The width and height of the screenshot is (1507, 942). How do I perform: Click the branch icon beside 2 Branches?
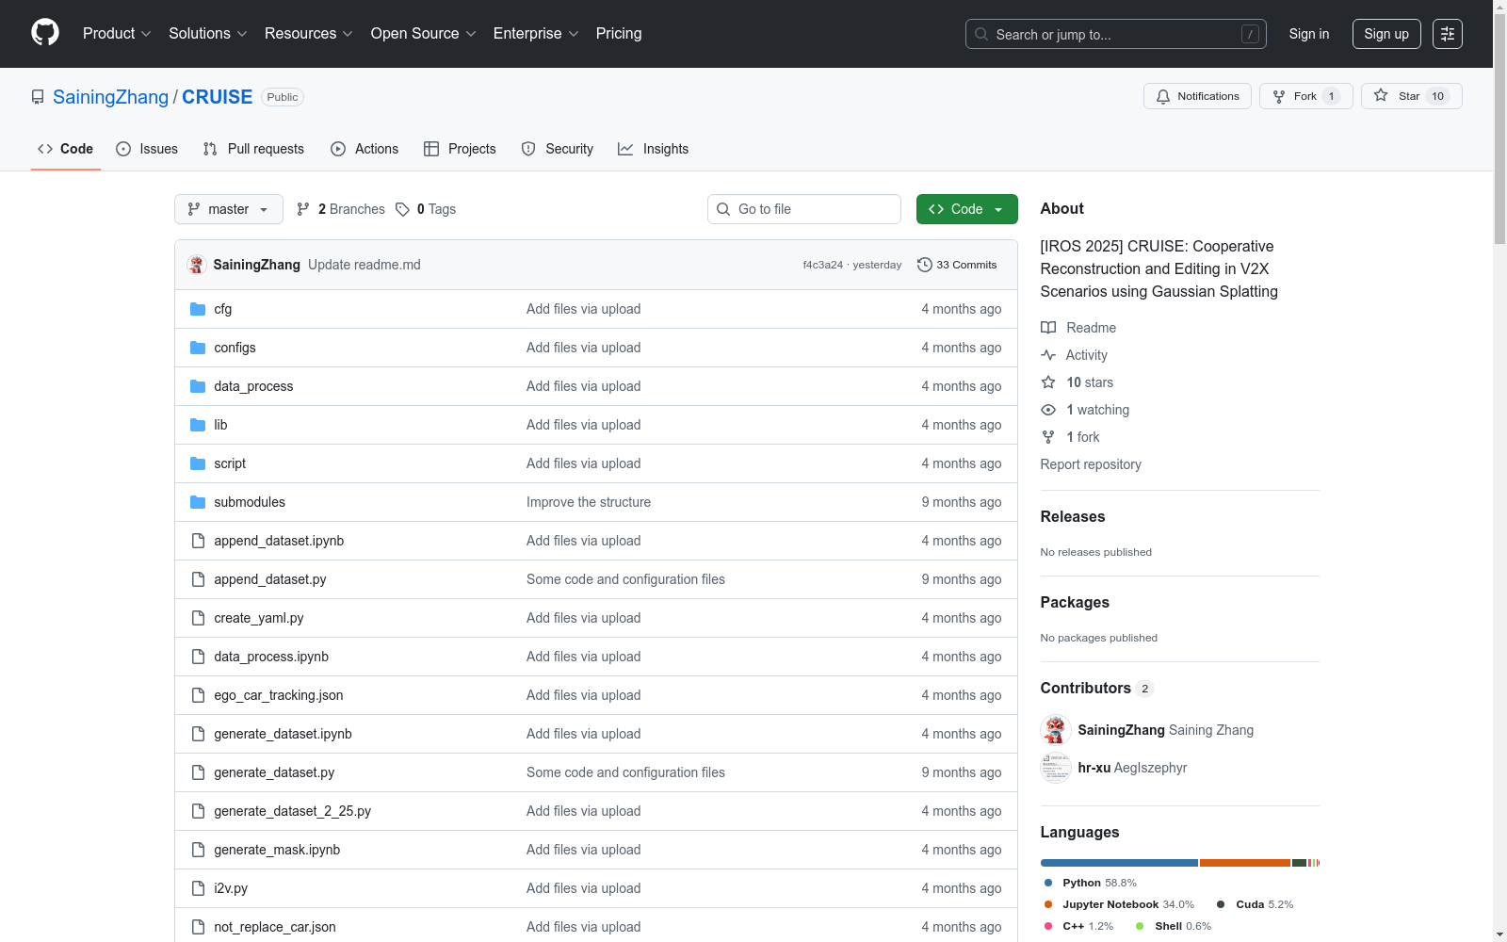coord(303,209)
